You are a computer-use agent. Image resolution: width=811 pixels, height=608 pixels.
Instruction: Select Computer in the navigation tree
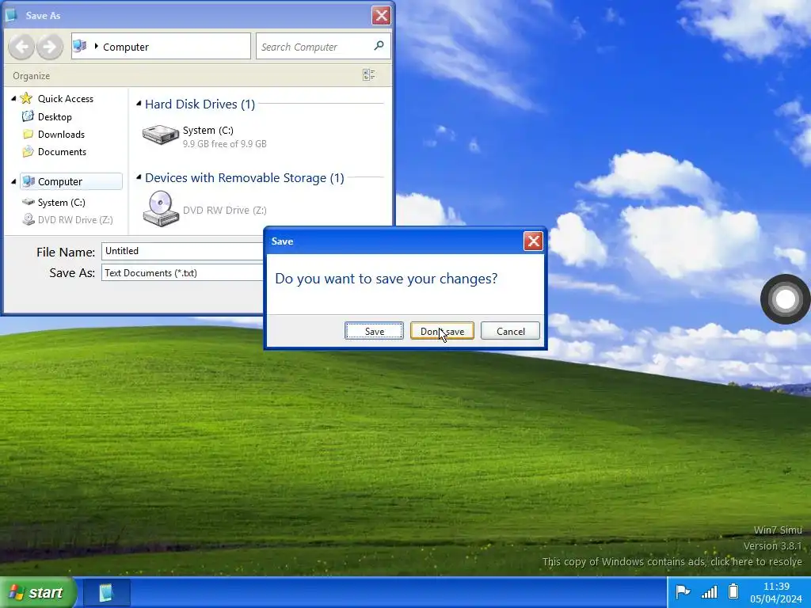coord(71,181)
